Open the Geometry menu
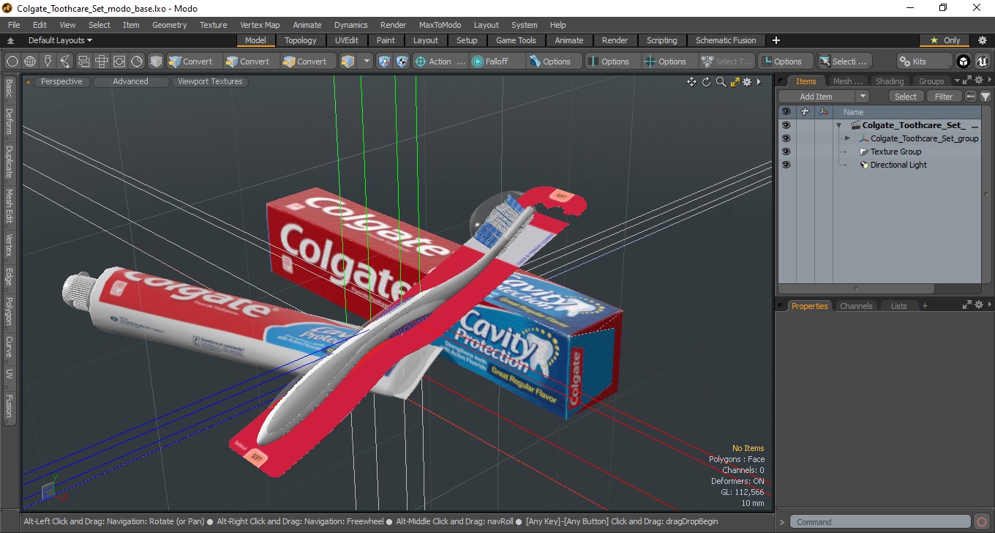Screen dimensions: 995x533 click(169, 25)
